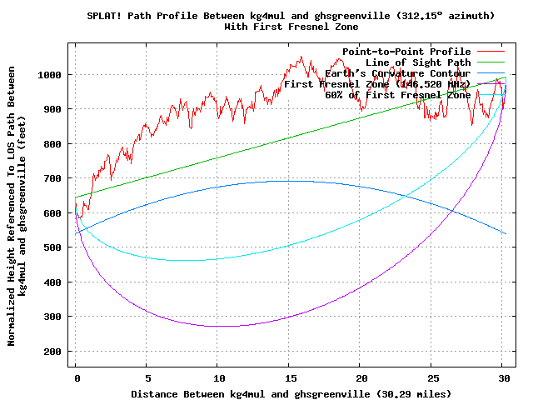
Task: Click the red Point-to-Point Profile legend line sample
Action: click(491, 52)
